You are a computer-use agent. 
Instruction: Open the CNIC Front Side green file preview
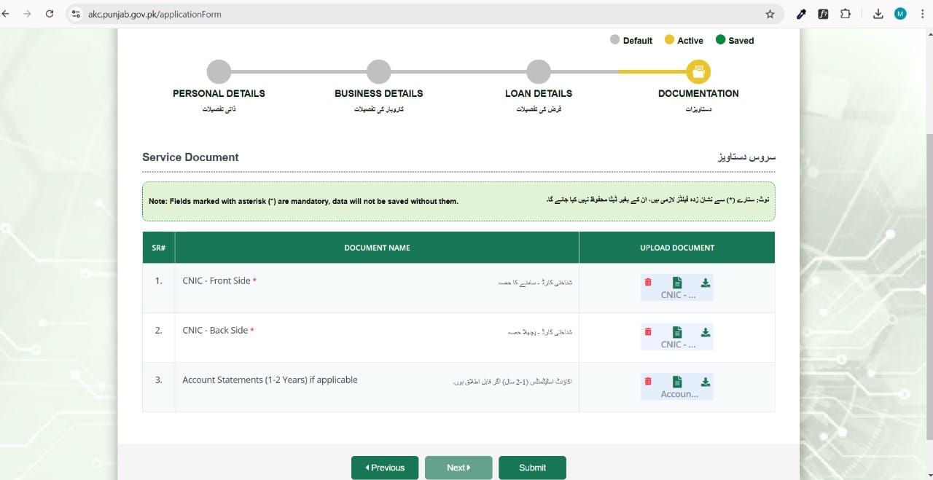point(676,282)
